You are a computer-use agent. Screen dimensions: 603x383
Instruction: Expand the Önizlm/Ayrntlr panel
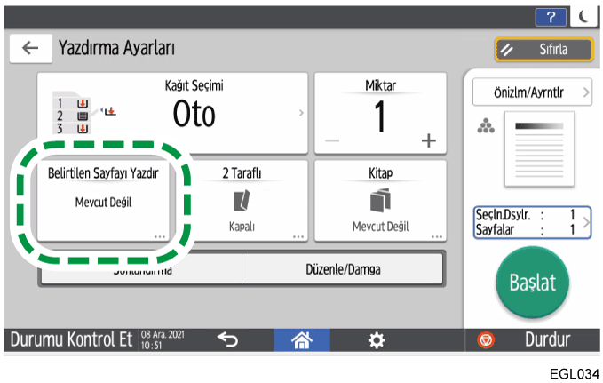[531, 92]
